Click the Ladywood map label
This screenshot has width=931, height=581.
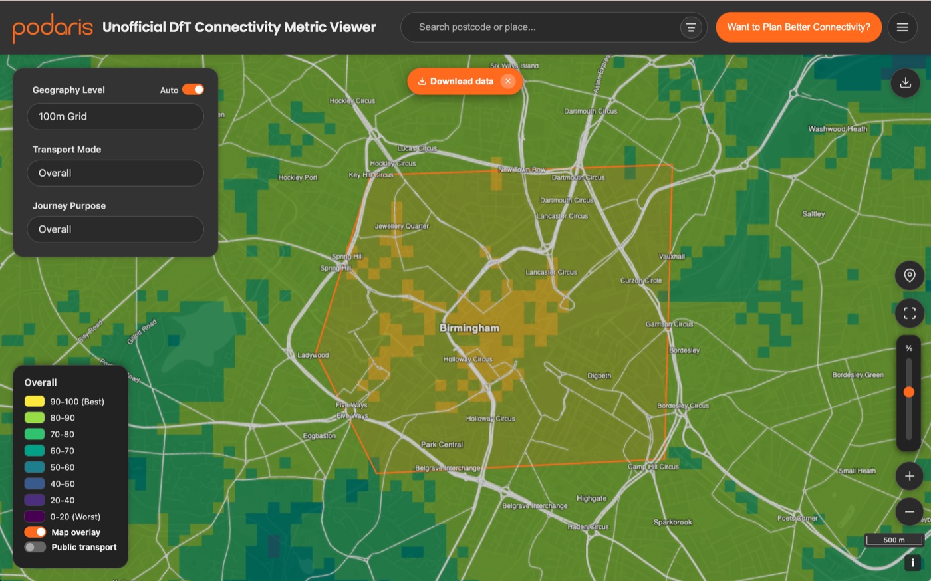pos(313,355)
